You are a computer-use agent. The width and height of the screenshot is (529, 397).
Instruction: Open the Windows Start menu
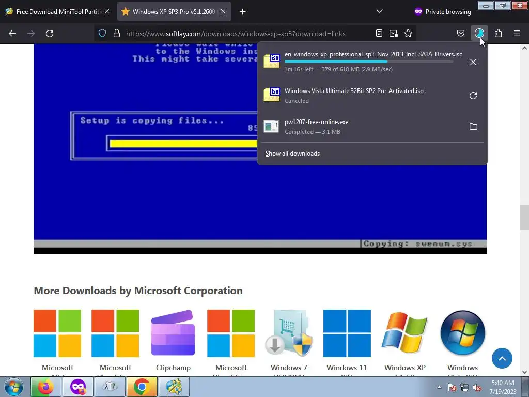tap(14, 387)
